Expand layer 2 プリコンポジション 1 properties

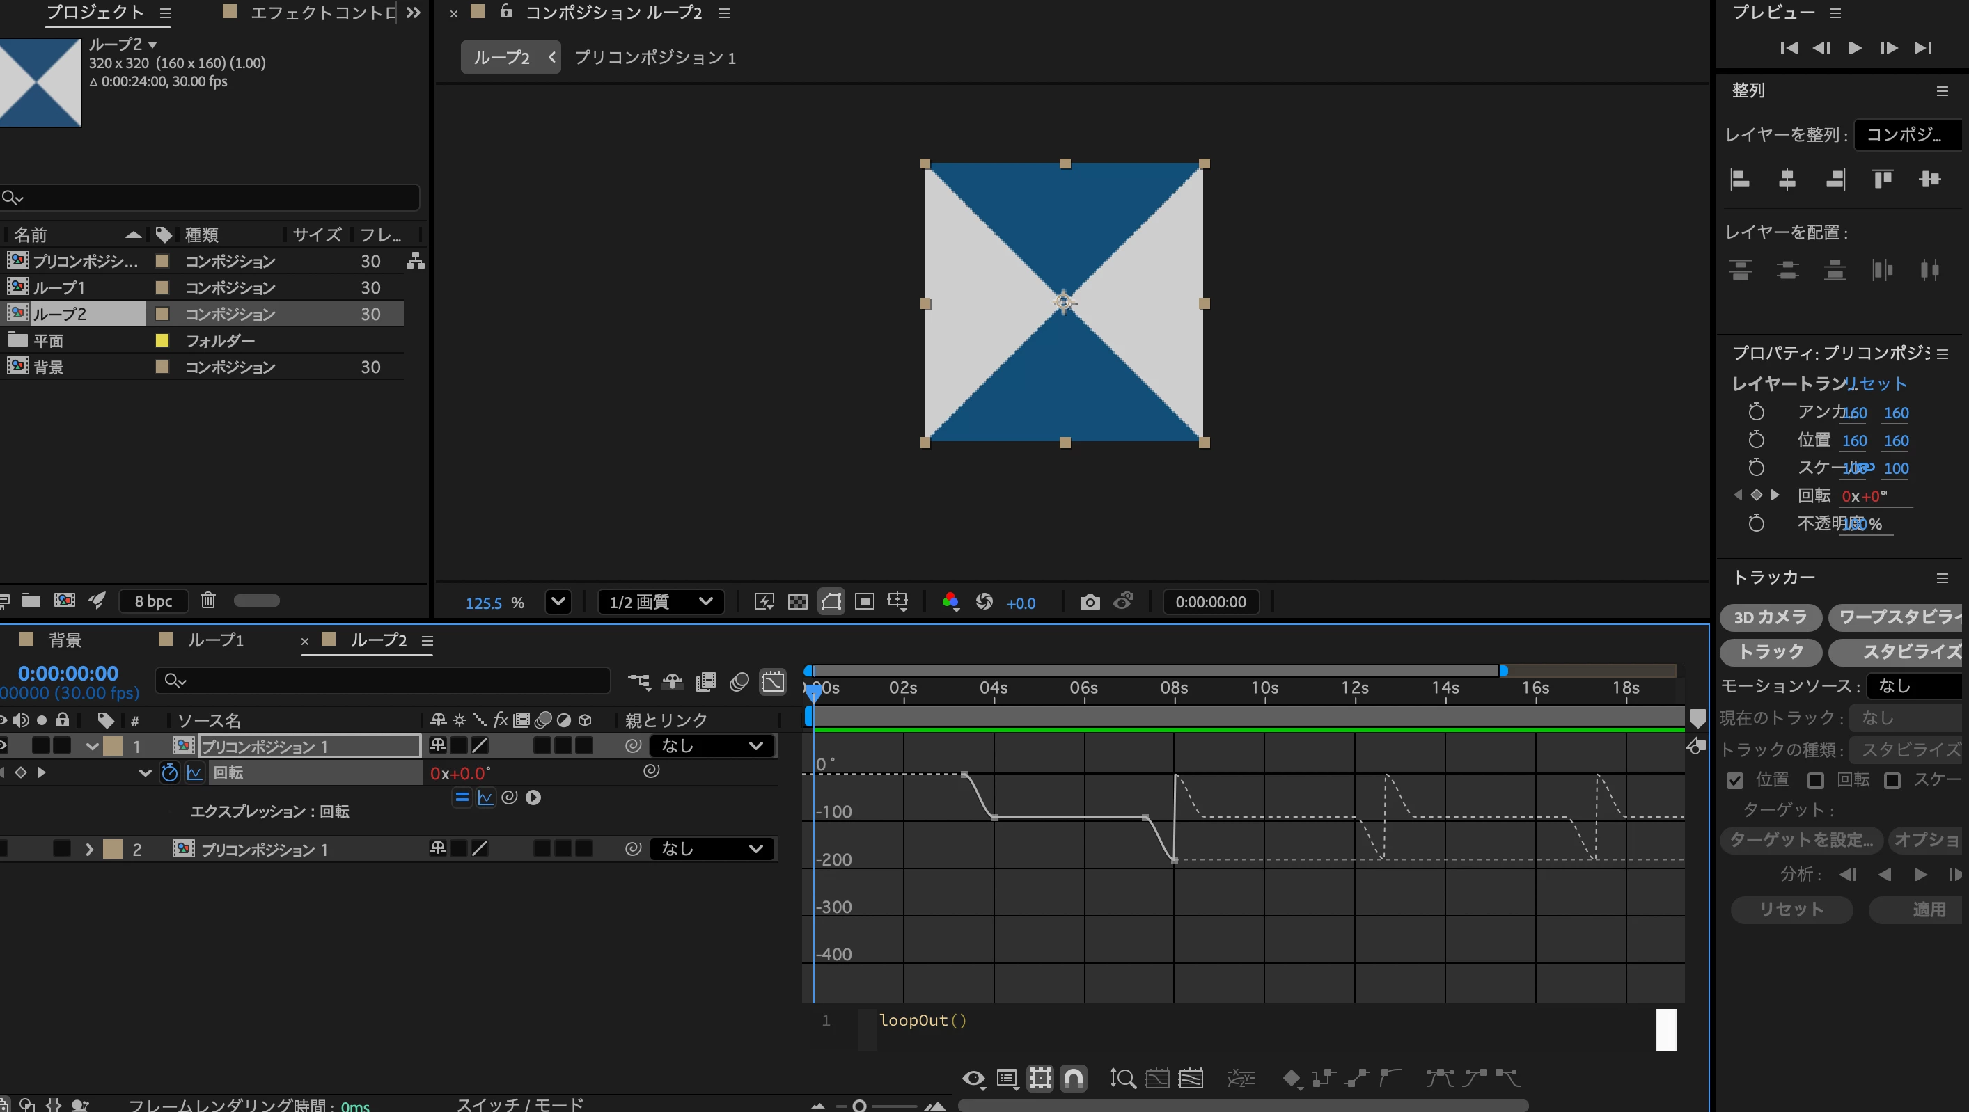[x=88, y=849]
